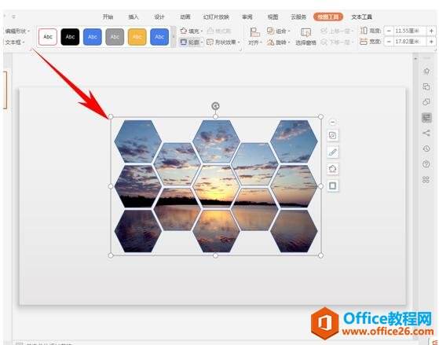Click the width field showing 17.82厘米
The image size is (439, 345).
pos(410,42)
